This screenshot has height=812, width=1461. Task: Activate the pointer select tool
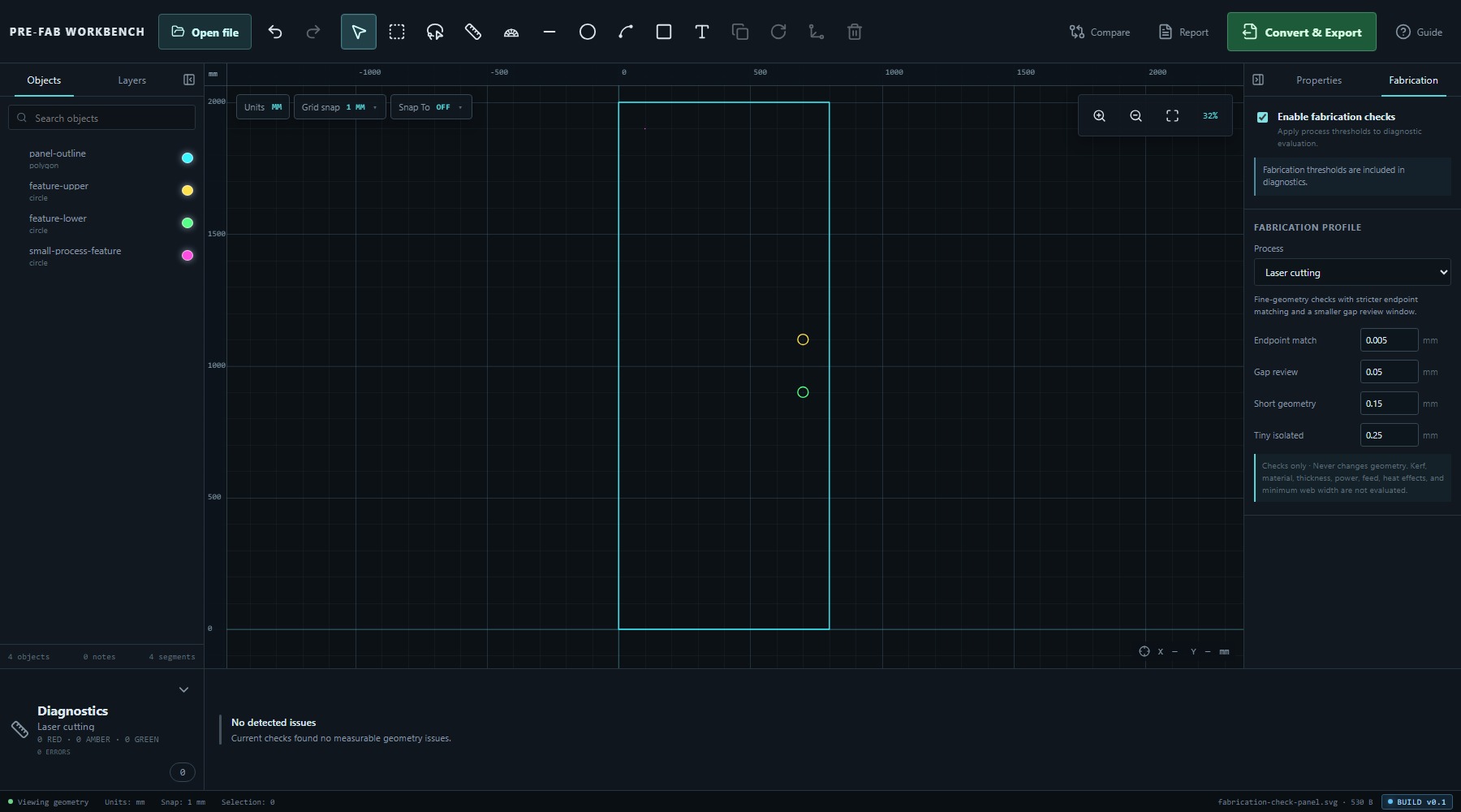(359, 32)
